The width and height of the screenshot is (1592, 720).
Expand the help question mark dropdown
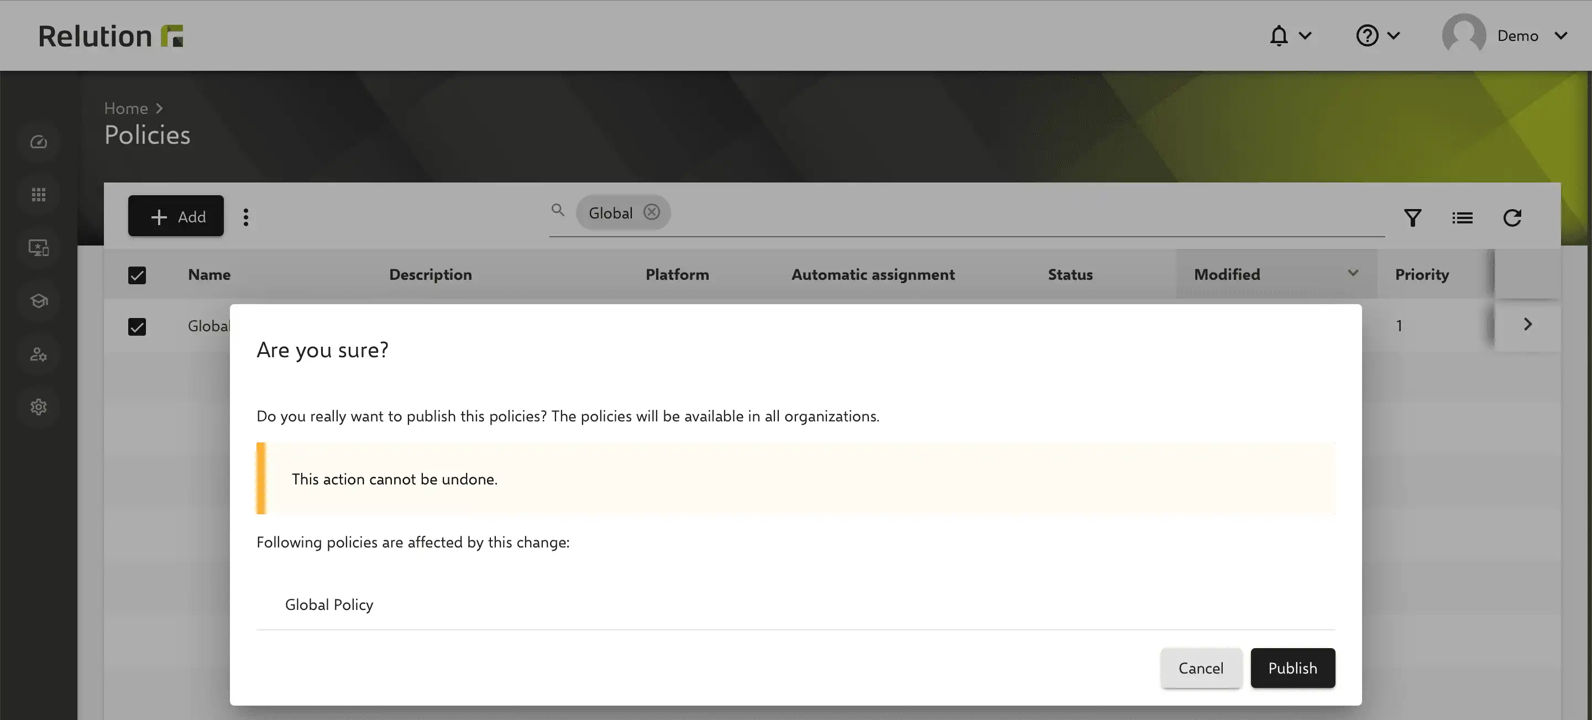1378,35
